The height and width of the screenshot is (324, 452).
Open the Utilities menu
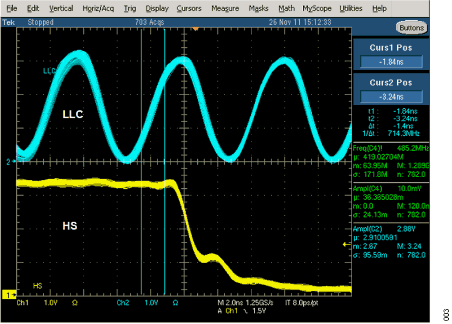click(x=351, y=8)
